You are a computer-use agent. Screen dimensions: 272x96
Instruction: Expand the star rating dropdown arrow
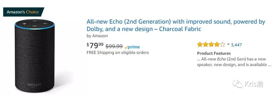pyautogui.click(x=228, y=45)
